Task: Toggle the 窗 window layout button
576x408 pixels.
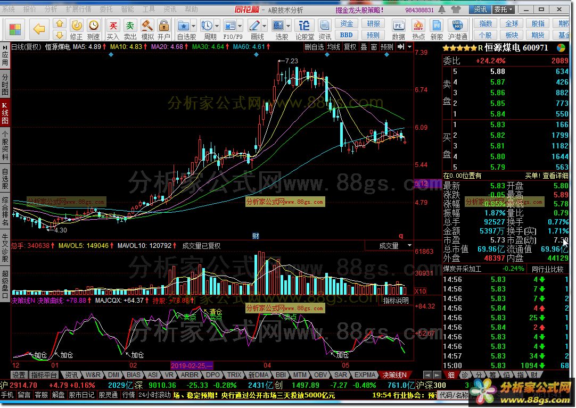Action: click(x=374, y=47)
